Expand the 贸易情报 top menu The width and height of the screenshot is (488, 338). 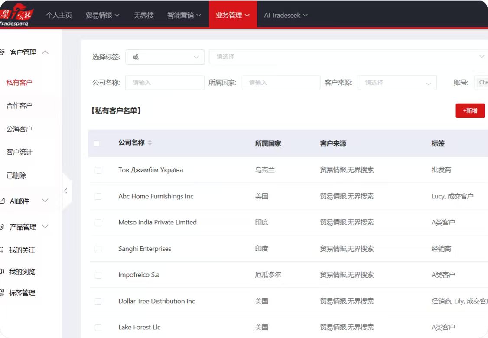(x=102, y=15)
